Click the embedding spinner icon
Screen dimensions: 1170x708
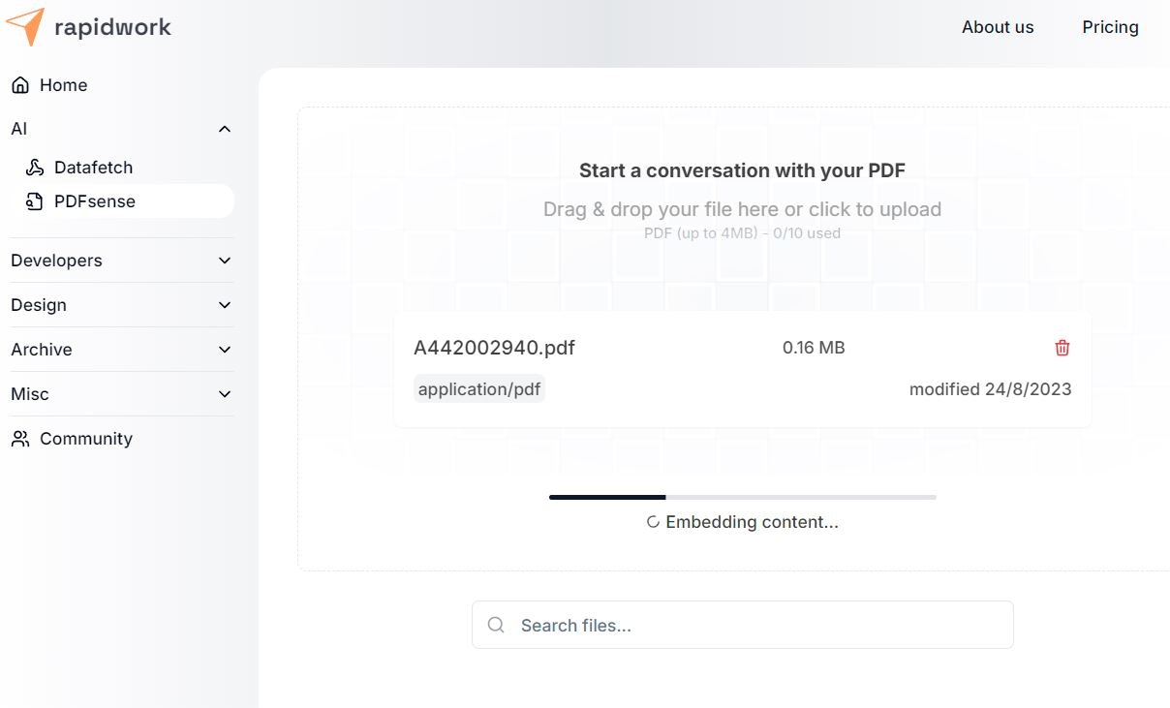653,522
